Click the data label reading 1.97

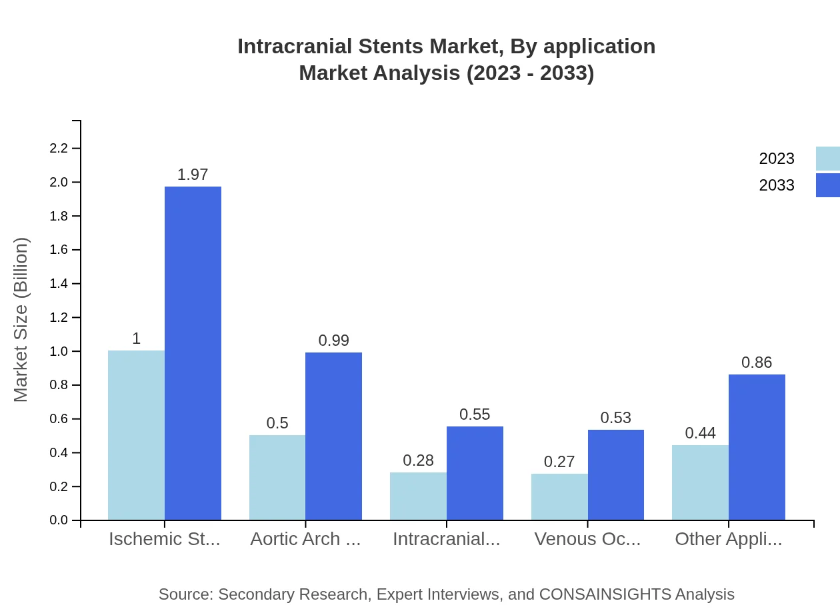(192, 174)
